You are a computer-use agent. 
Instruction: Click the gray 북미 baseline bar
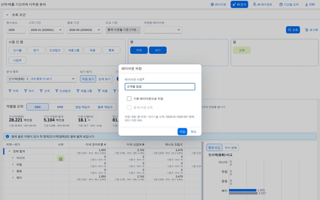click(243, 193)
